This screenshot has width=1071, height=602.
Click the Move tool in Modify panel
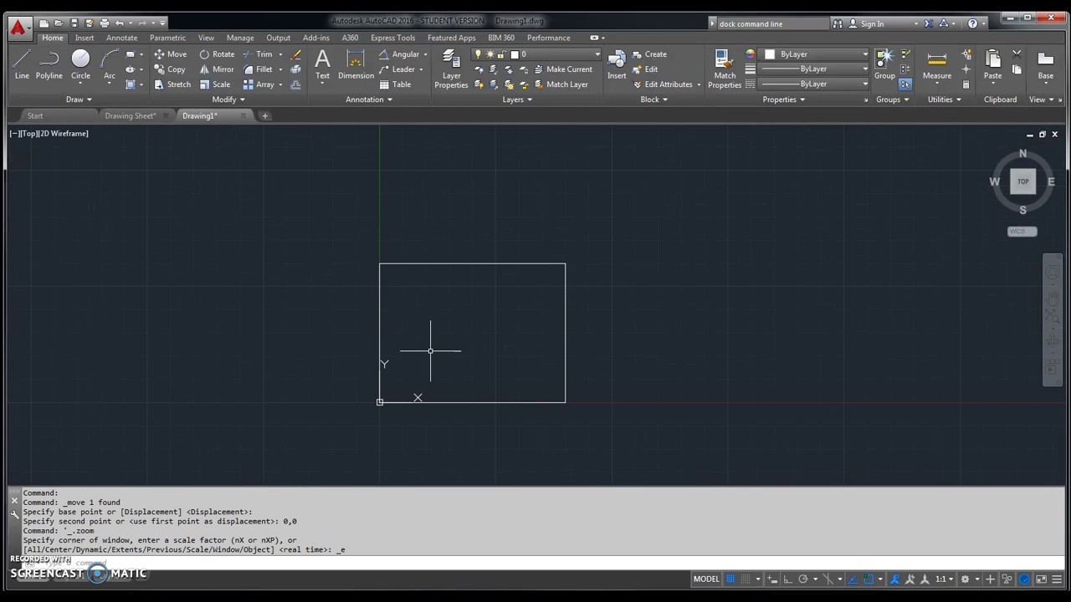tap(170, 54)
